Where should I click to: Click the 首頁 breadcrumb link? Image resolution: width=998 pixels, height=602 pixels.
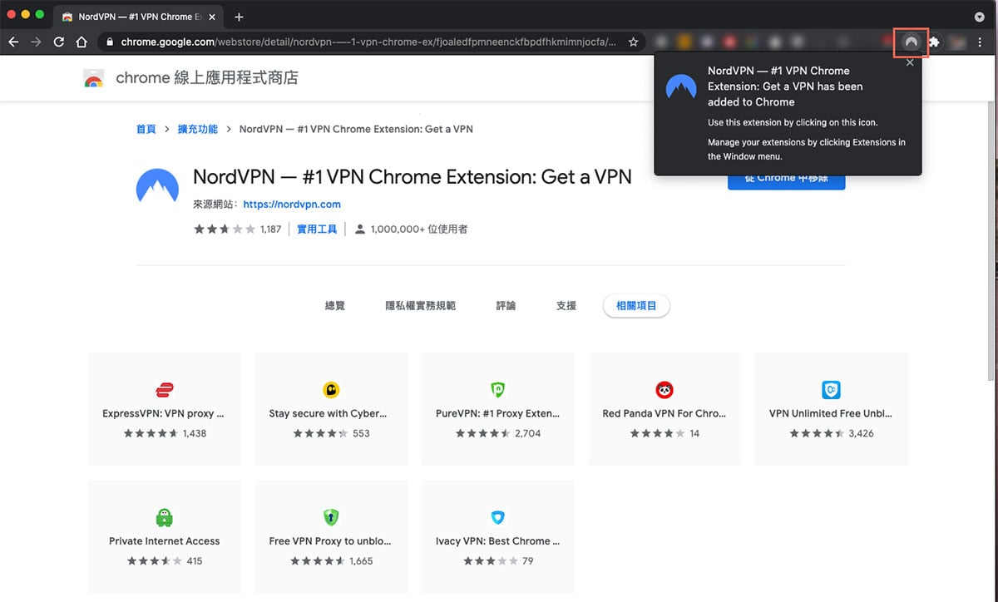point(146,129)
